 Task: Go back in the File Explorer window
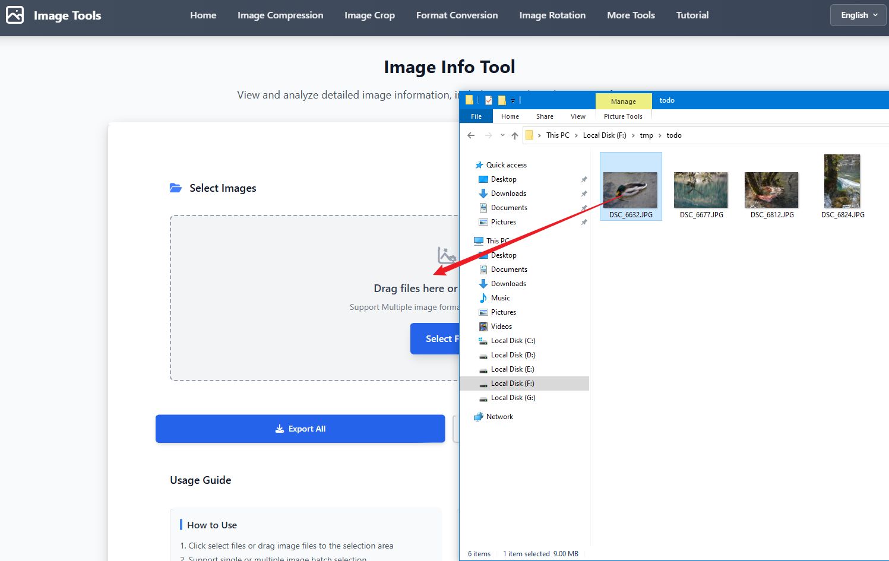pyautogui.click(x=471, y=135)
